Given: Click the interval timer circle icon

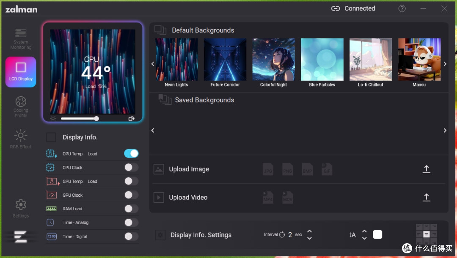Looking at the screenshot, I should [x=282, y=234].
